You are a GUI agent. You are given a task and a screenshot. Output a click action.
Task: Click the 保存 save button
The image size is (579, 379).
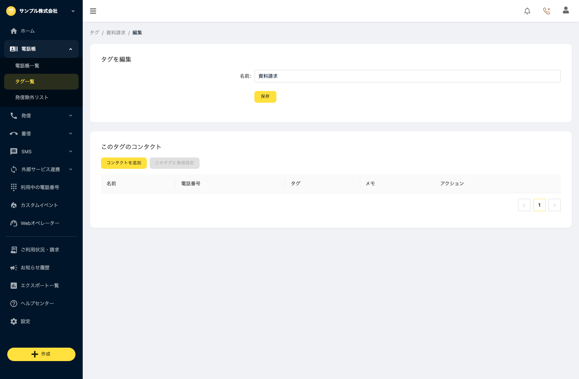[265, 97]
